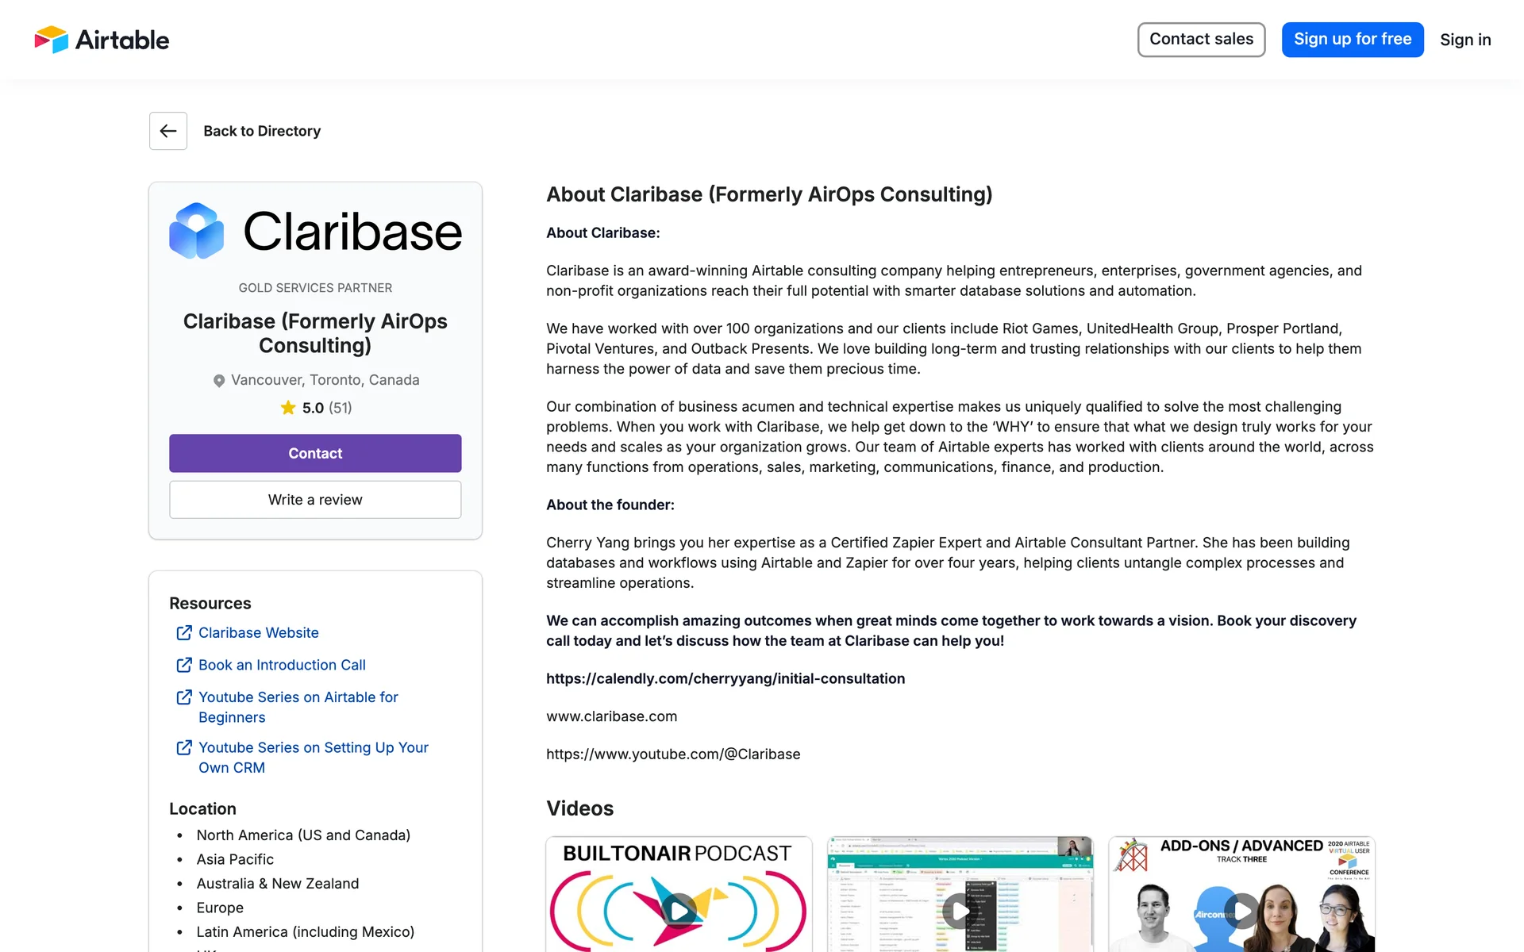This screenshot has width=1524, height=952.
Task: Click the gold star rating icon
Action: 288,408
